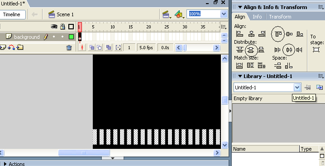Toggle lock all layers padlock icon

(x=62, y=27)
